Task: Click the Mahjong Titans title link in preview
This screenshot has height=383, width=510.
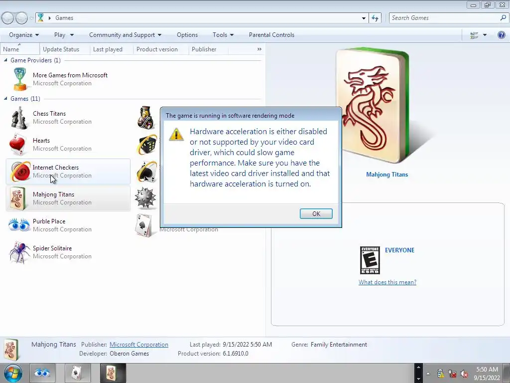Action: coord(386,175)
